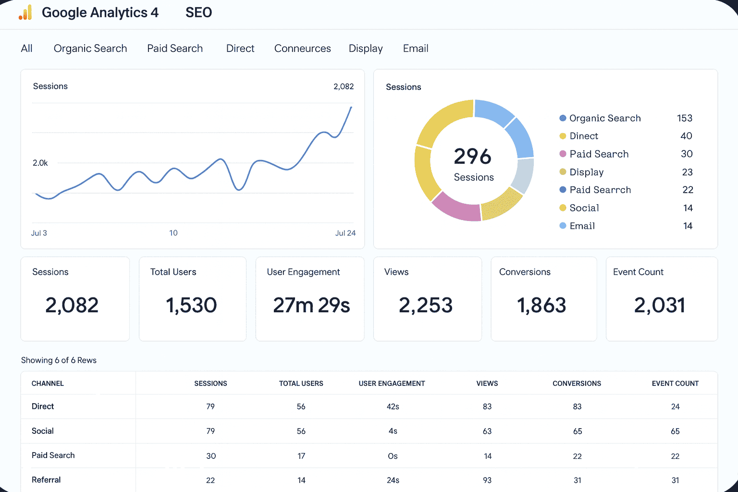The height and width of the screenshot is (492, 738).
Task: Click the Display legend color dot
Action: (562, 172)
